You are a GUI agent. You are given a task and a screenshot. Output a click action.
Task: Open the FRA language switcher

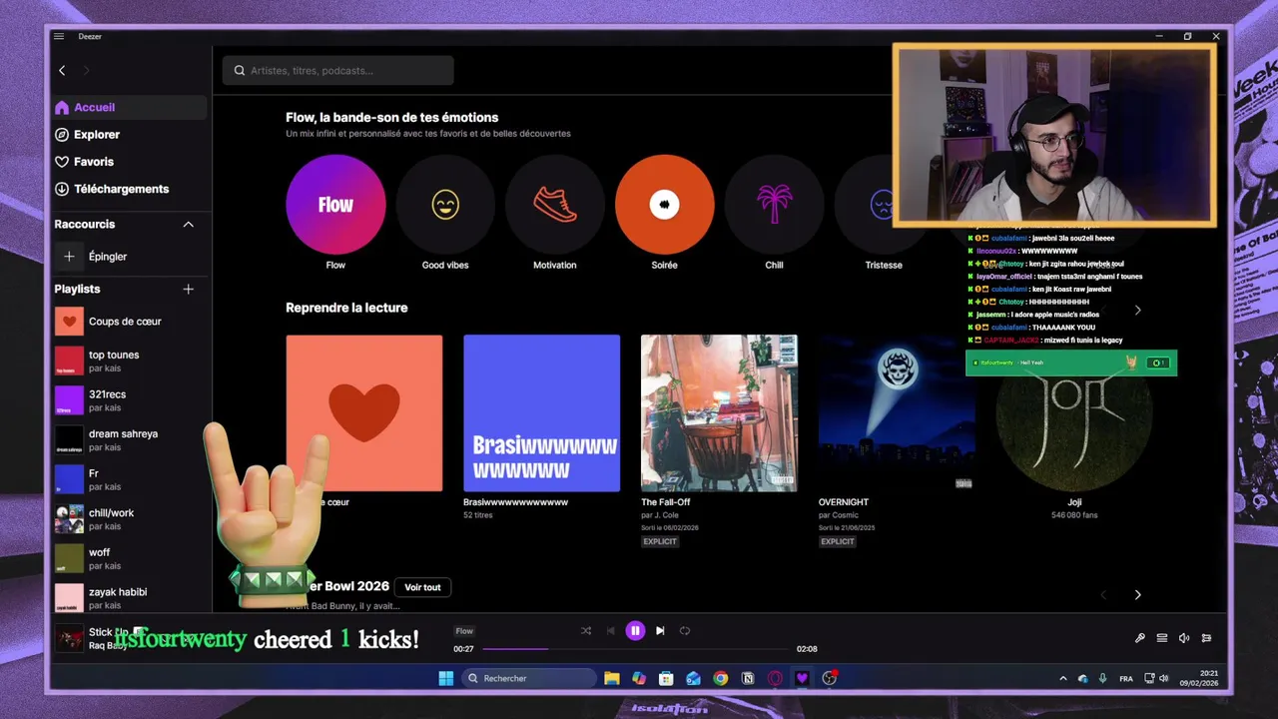tap(1126, 678)
